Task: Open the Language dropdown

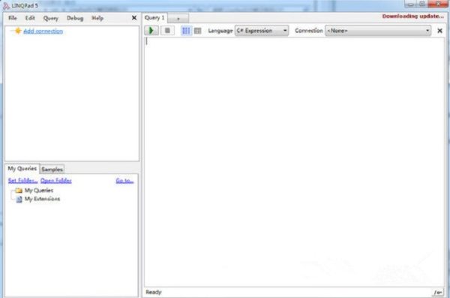Action: [x=262, y=31]
